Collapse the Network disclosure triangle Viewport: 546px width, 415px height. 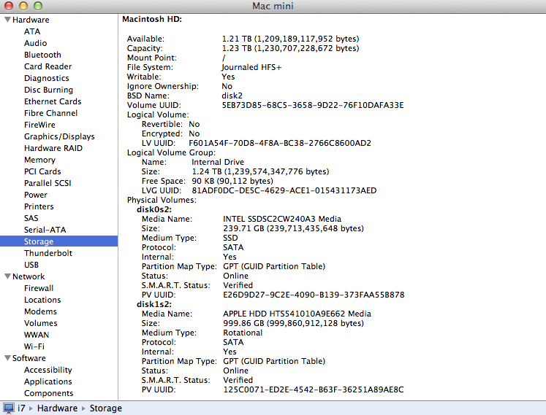coord(7,276)
